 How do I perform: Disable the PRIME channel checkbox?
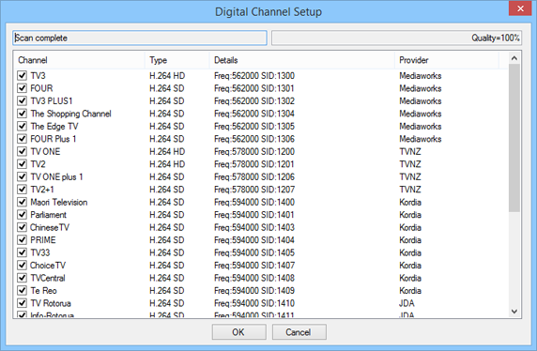(23, 240)
